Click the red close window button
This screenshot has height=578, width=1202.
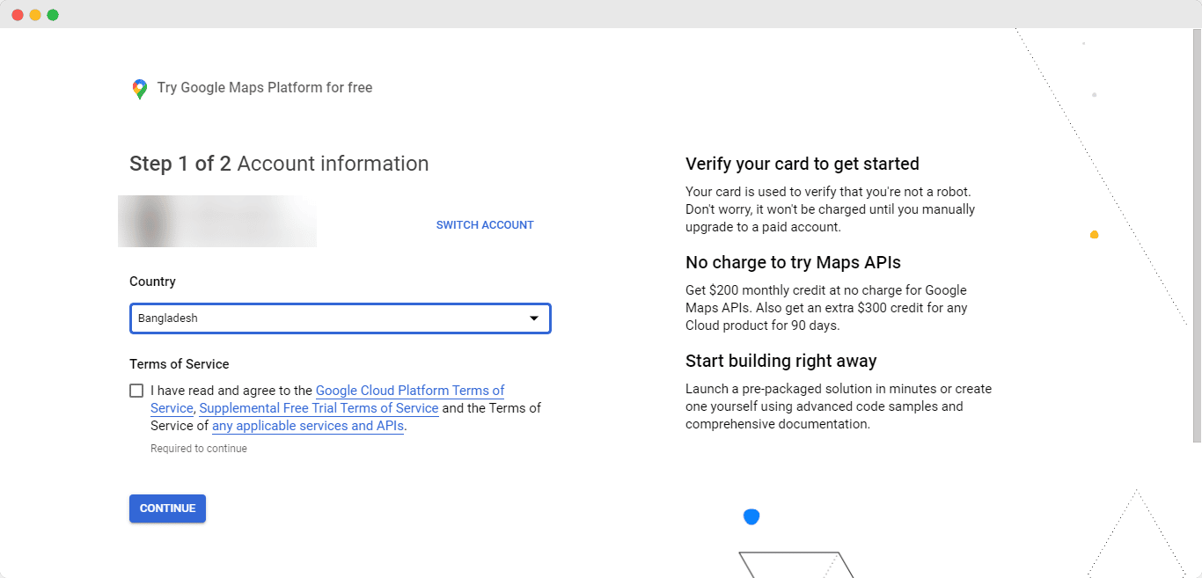(18, 15)
